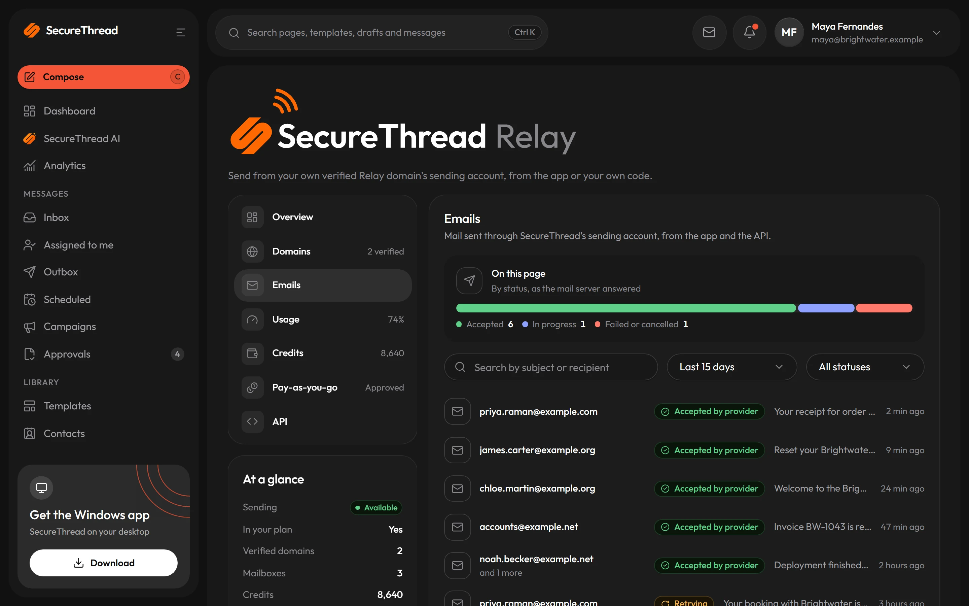Open the Dashboard page
The height and width of the screenshot is (606, 969).
103,111
